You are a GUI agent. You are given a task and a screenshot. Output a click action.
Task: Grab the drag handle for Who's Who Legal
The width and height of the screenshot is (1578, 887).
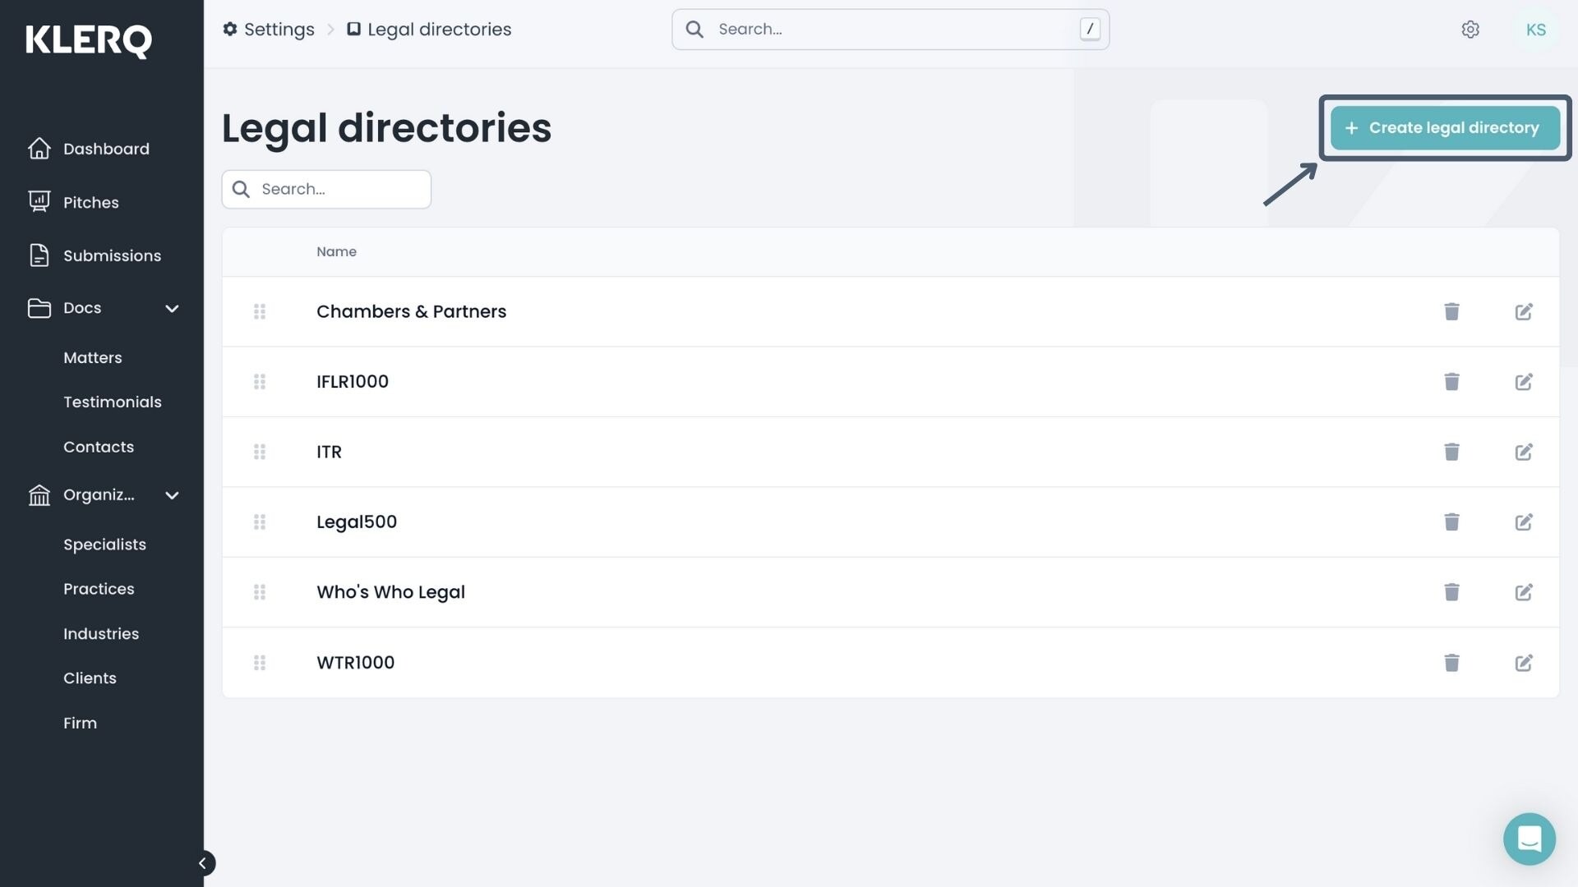[260, 592]
